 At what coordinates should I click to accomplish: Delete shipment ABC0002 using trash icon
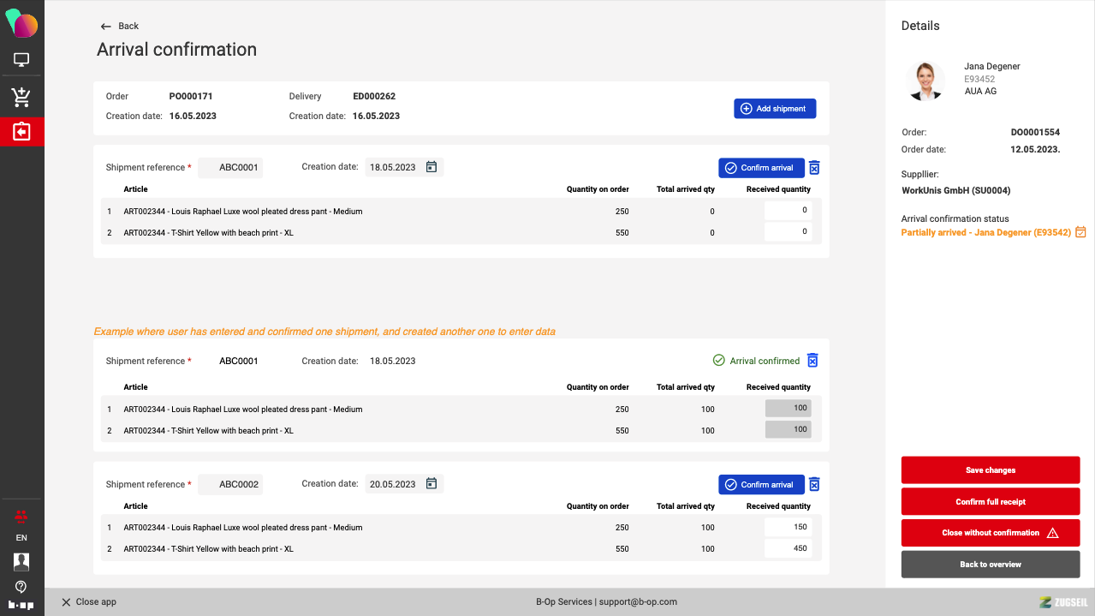click(814, 484)
